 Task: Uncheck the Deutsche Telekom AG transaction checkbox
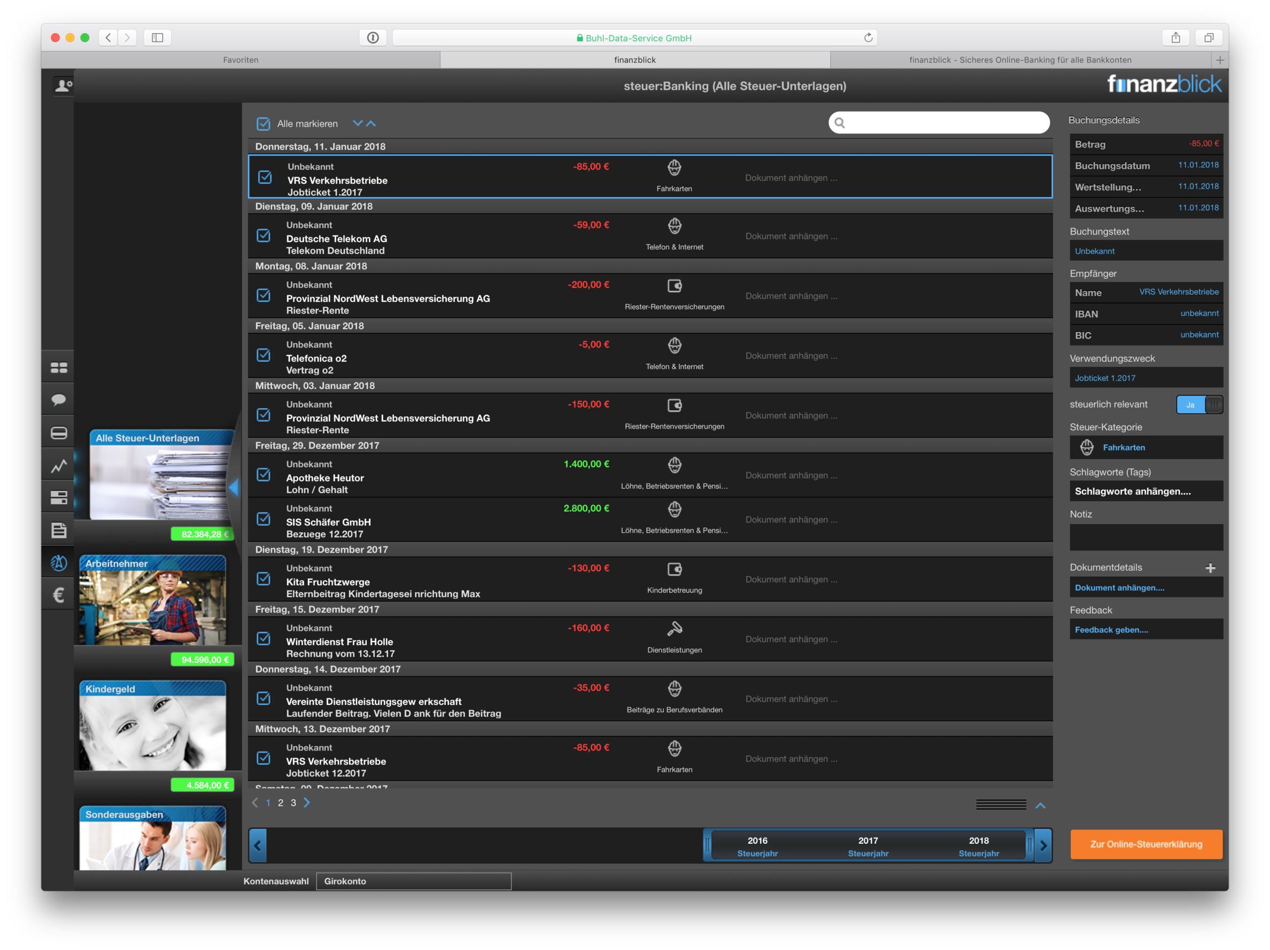263,235
